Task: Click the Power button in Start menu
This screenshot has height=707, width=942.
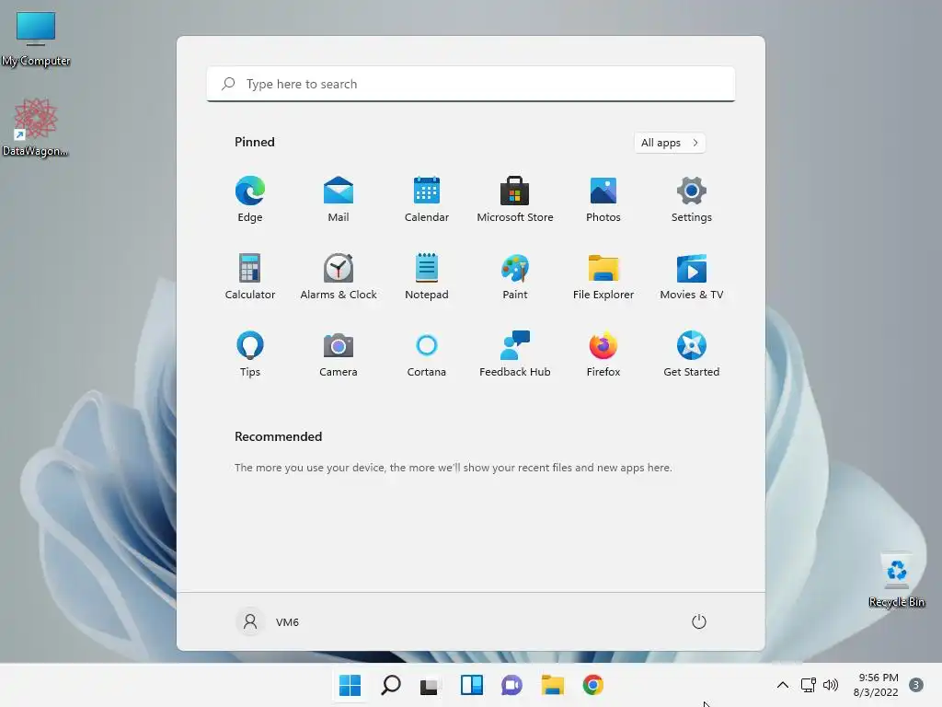Action: tap(699, 621)
